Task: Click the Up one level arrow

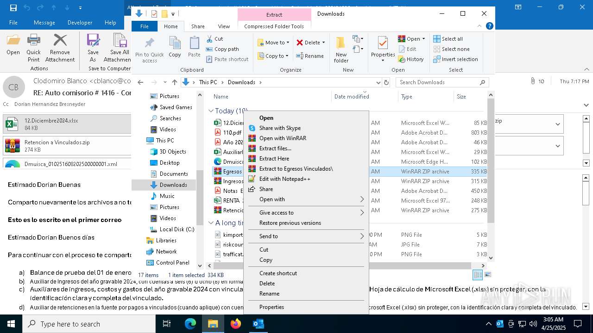Action: (174, 82)
